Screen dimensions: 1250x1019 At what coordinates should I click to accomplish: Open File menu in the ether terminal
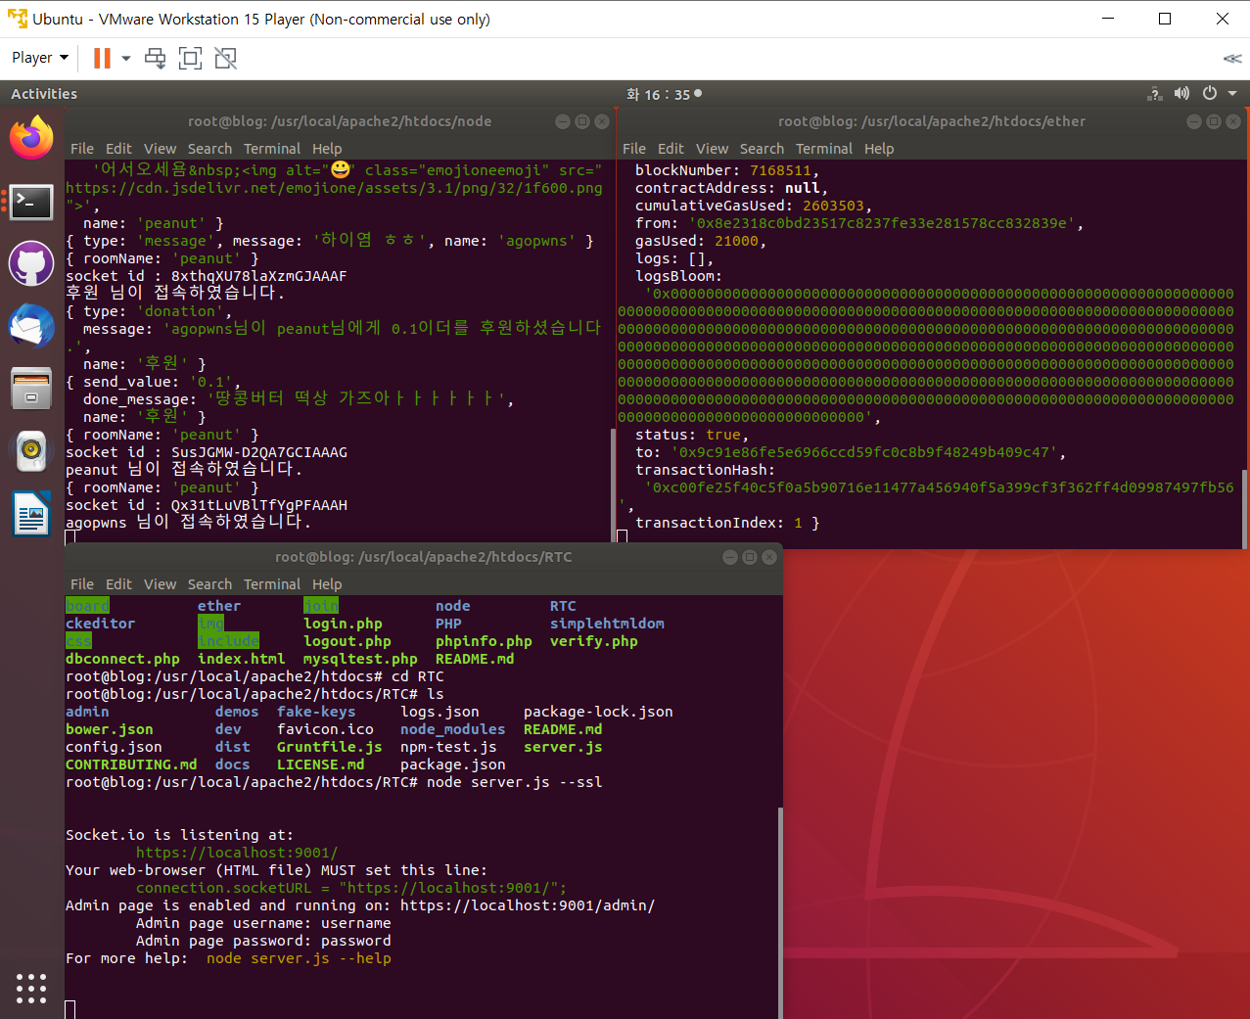pyautogui.click(x=634, y=149)
